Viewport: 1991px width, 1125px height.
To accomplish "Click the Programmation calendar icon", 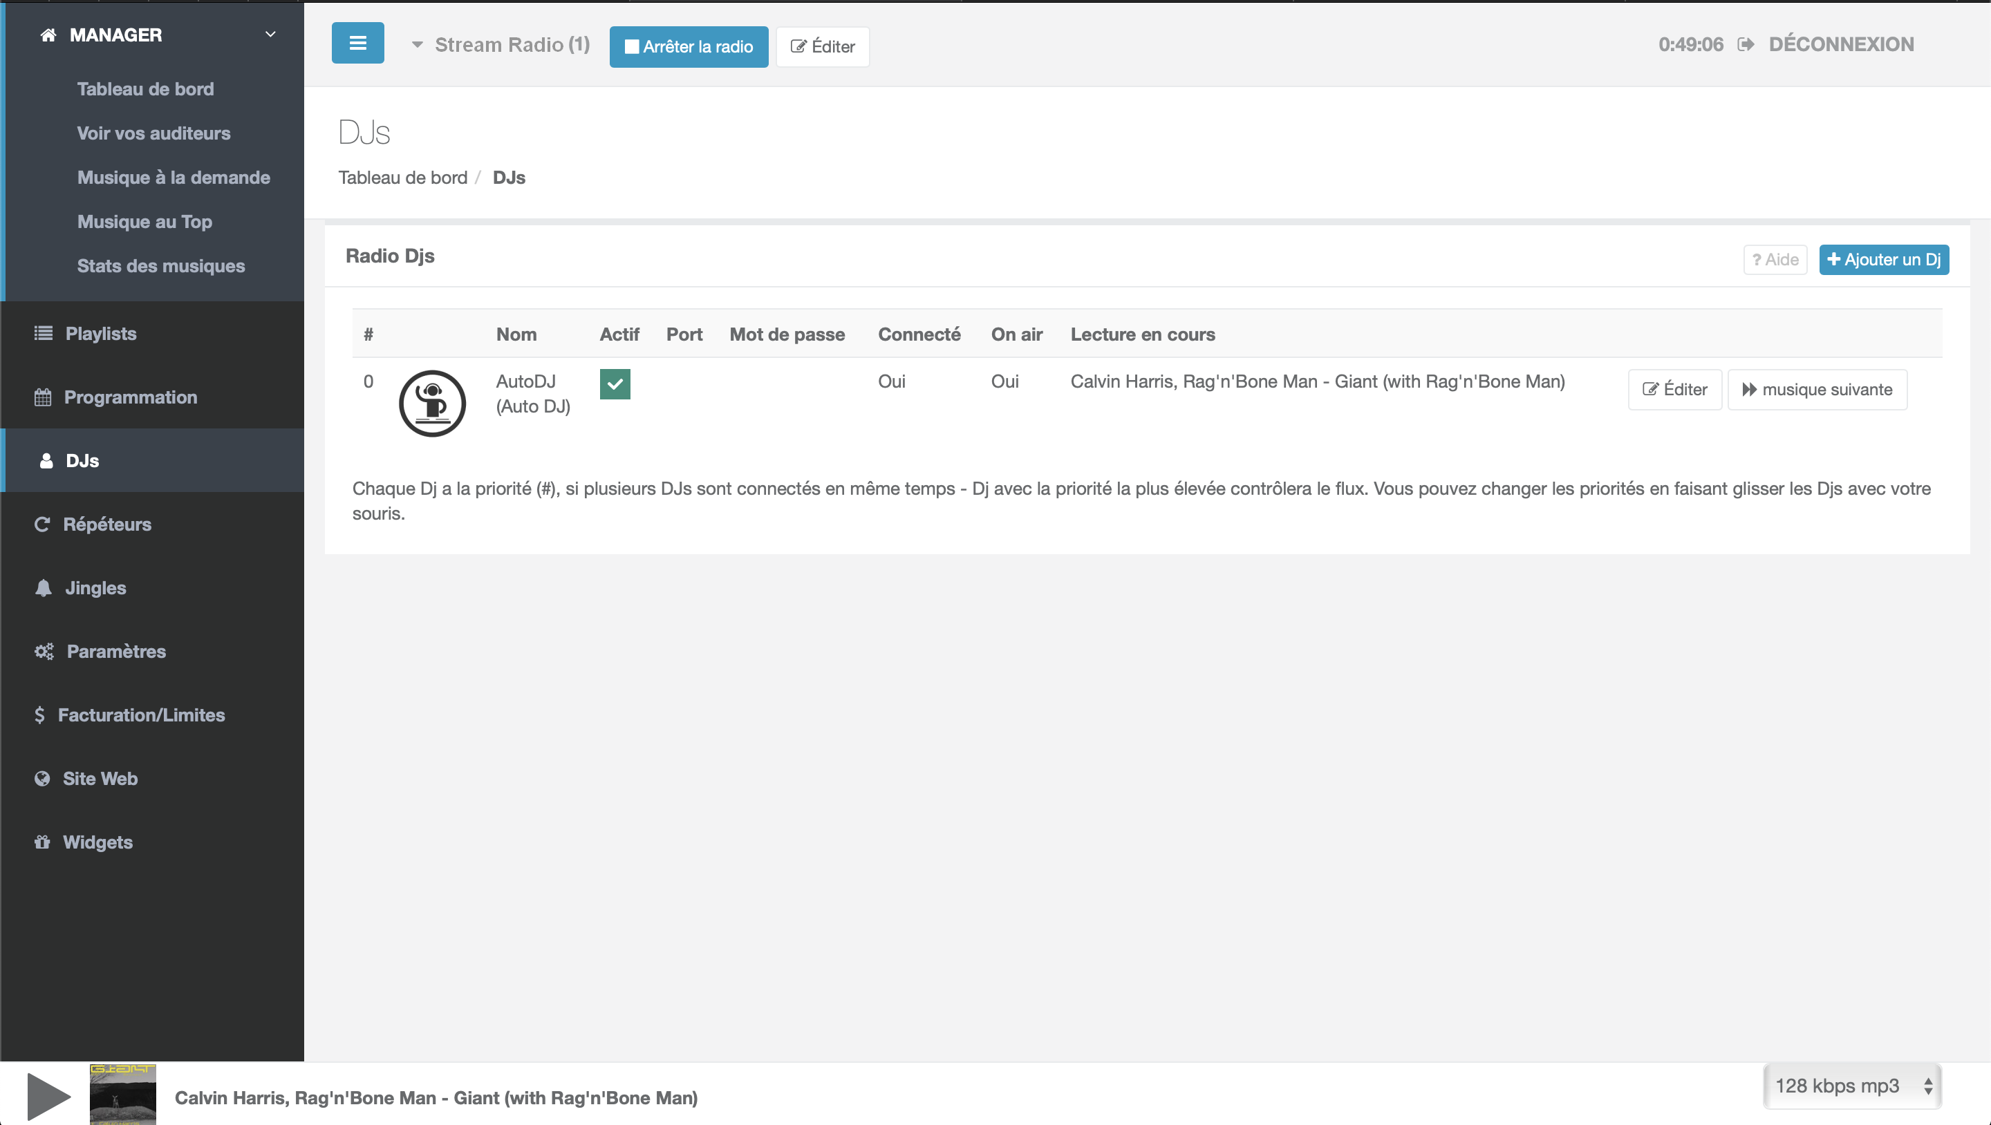I will coord(42,397).
